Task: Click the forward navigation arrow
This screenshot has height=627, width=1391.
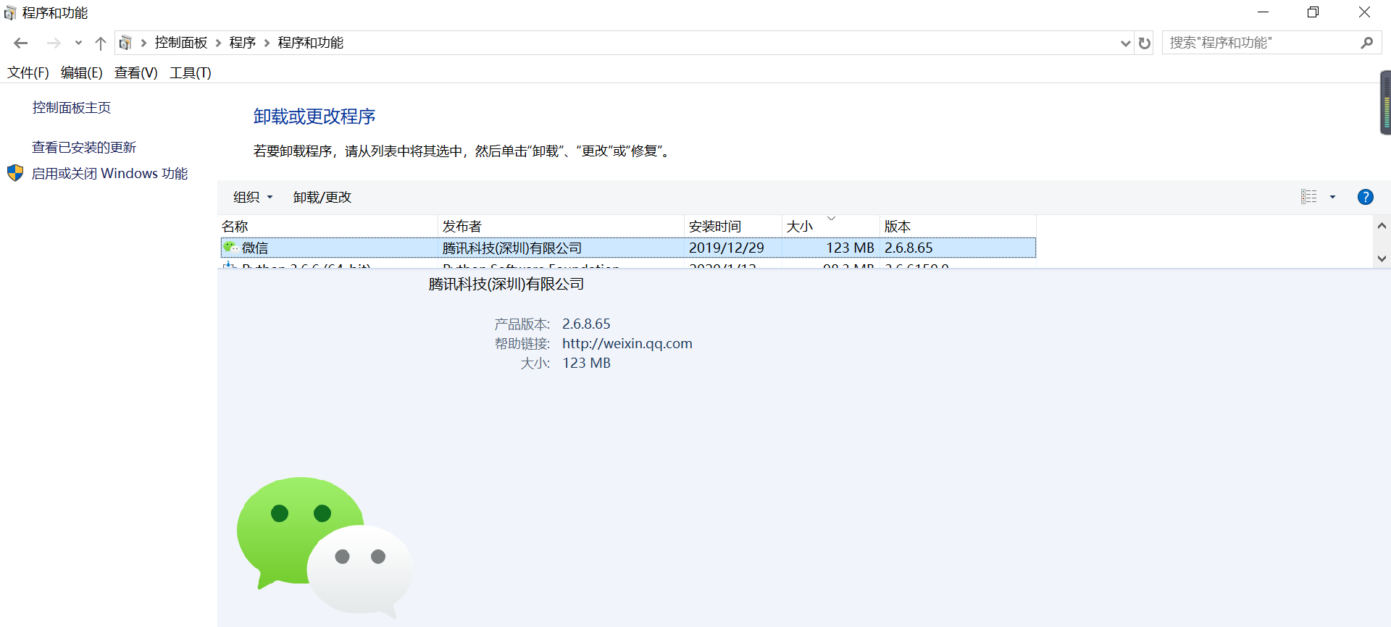Action: pyautogui.click(x=54, y=43)
